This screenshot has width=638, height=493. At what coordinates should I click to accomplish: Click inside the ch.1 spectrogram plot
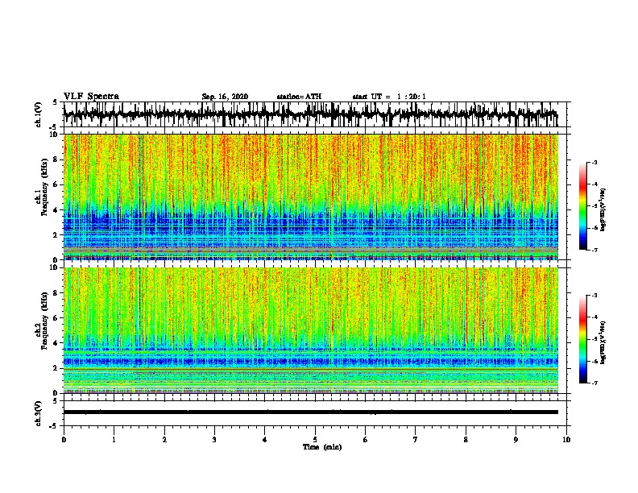[x=311, y=197]
